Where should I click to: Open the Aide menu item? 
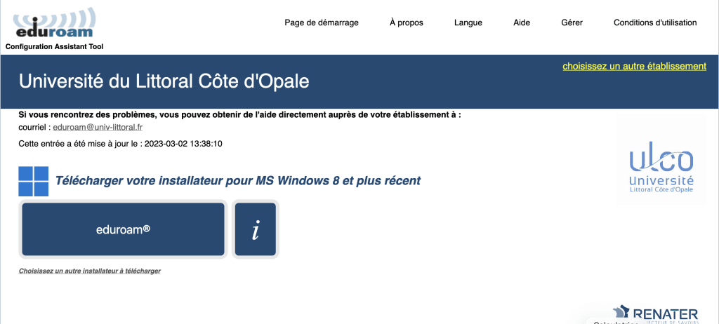[x=522, y=22]
